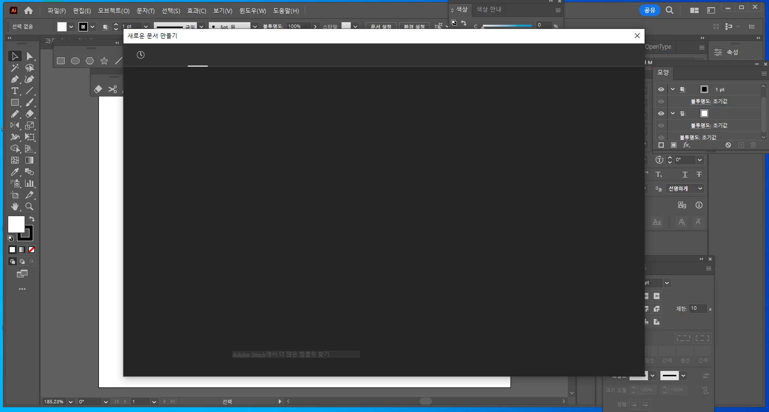Image resolution: width=769 pixels, height=412 pixels.
Task: Open Adobe Stock templates link
Action: [296, 355]
